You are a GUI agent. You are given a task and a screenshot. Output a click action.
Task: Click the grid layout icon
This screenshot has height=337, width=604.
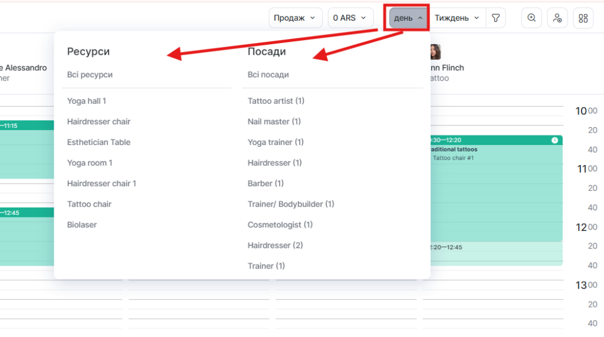583,18
